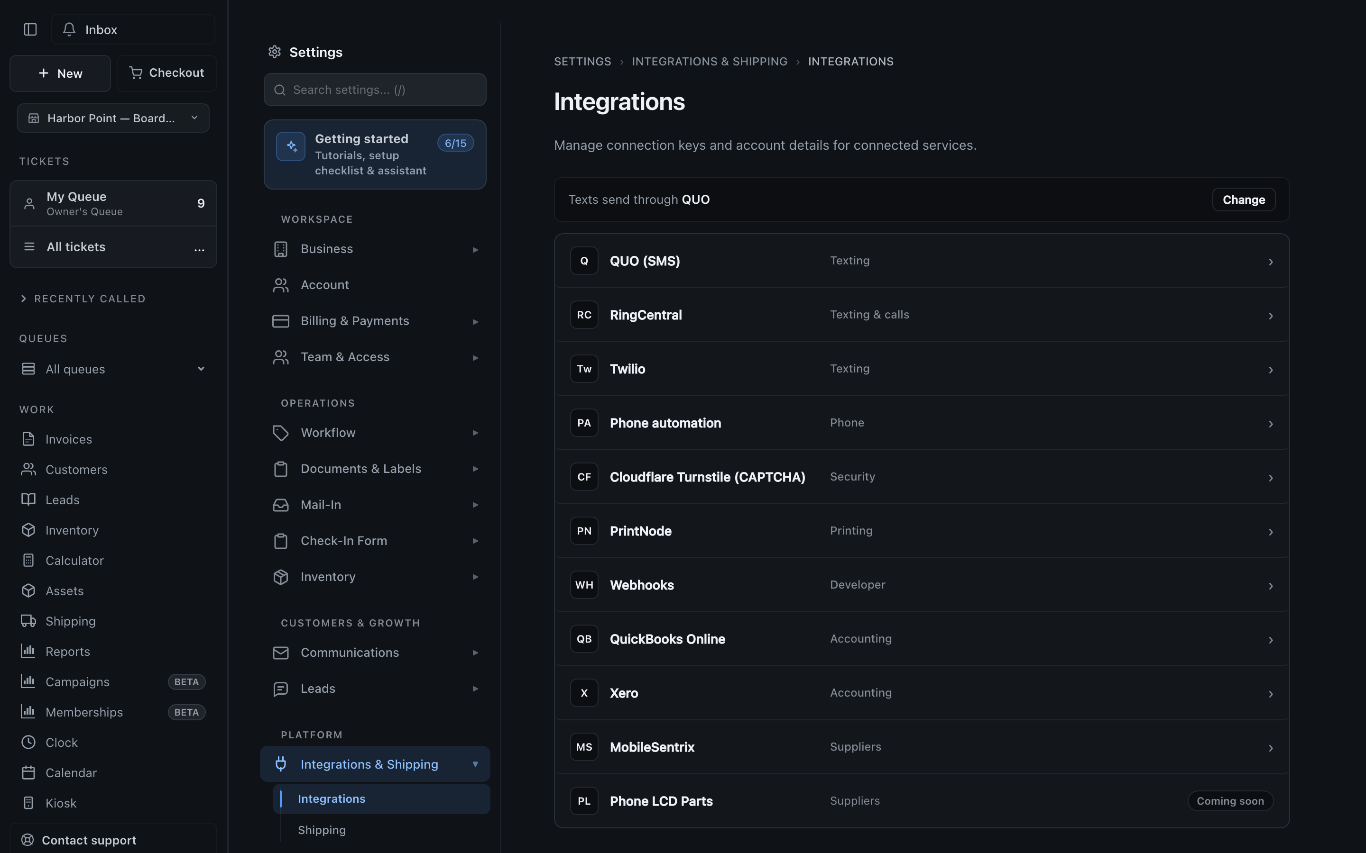
Task: Click the Xero X badge icon
Action: 584,693
